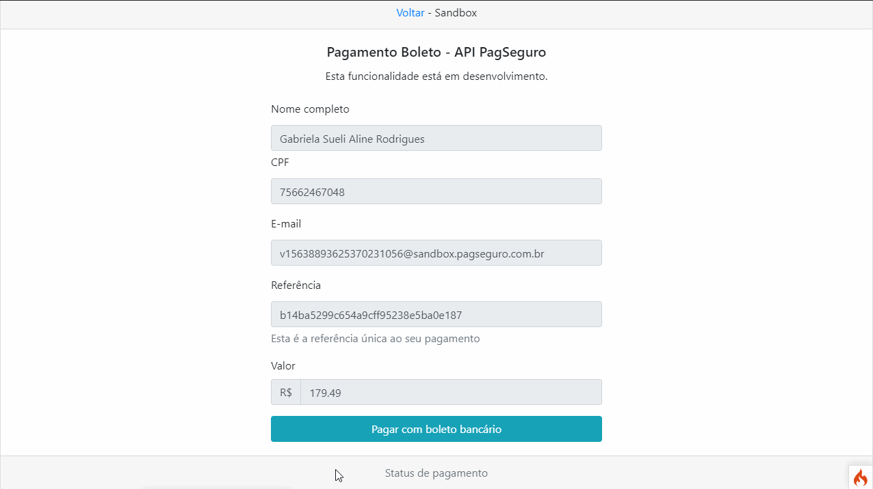Screen dimensions: 873x489
Task: Click the Voltar link
Action: click(411, 13)
